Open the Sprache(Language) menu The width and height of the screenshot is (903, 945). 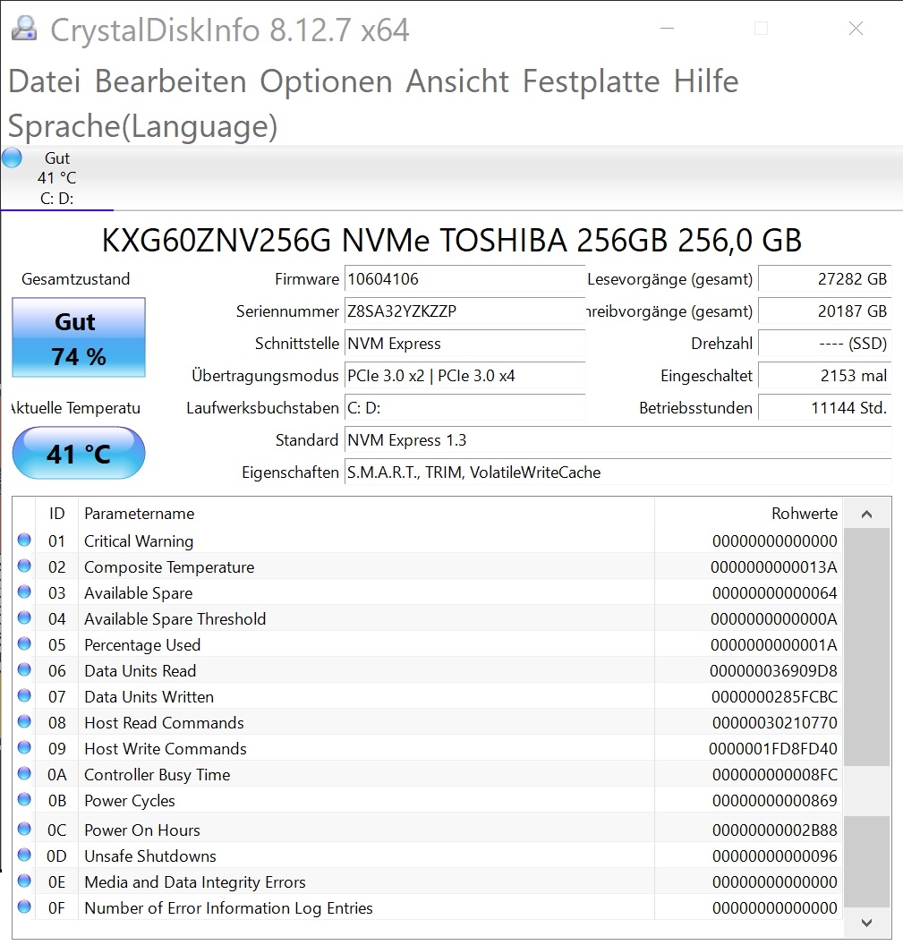143,126
